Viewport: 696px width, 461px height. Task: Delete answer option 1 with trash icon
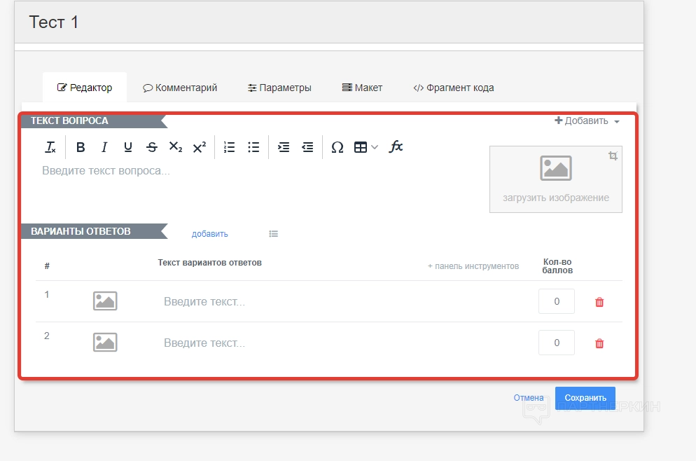(599, 302)
